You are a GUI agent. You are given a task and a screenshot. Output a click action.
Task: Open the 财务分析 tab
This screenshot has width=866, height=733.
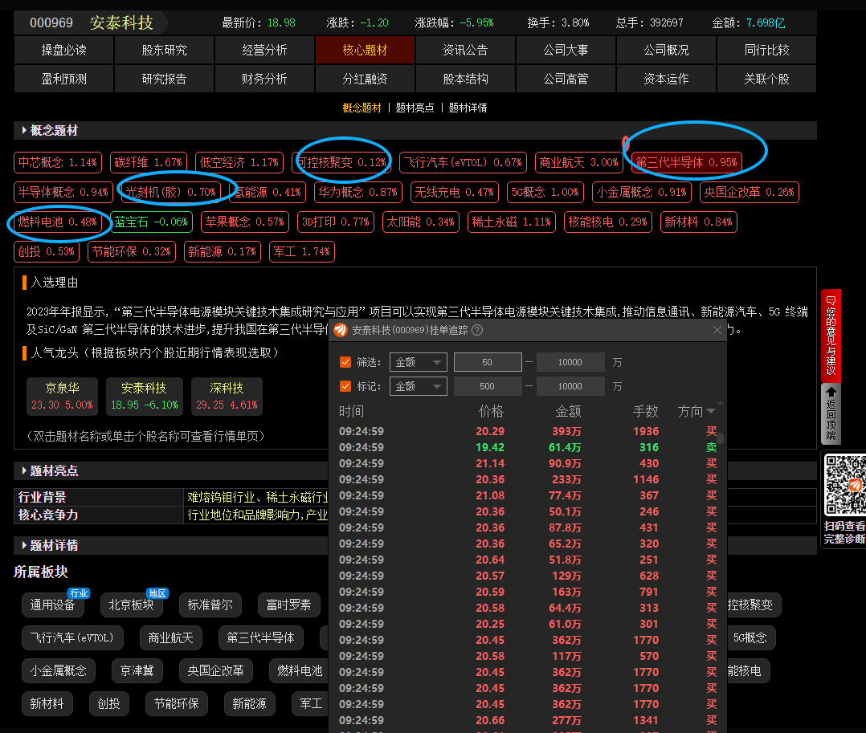tap(264, 79)
